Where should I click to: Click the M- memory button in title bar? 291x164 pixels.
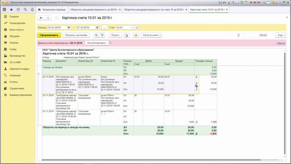[x=259, y=2]
